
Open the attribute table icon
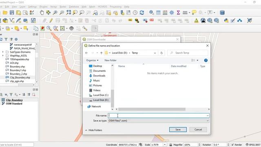coord(158,13)
